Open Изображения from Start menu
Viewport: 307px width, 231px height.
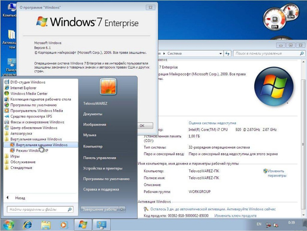94,124
